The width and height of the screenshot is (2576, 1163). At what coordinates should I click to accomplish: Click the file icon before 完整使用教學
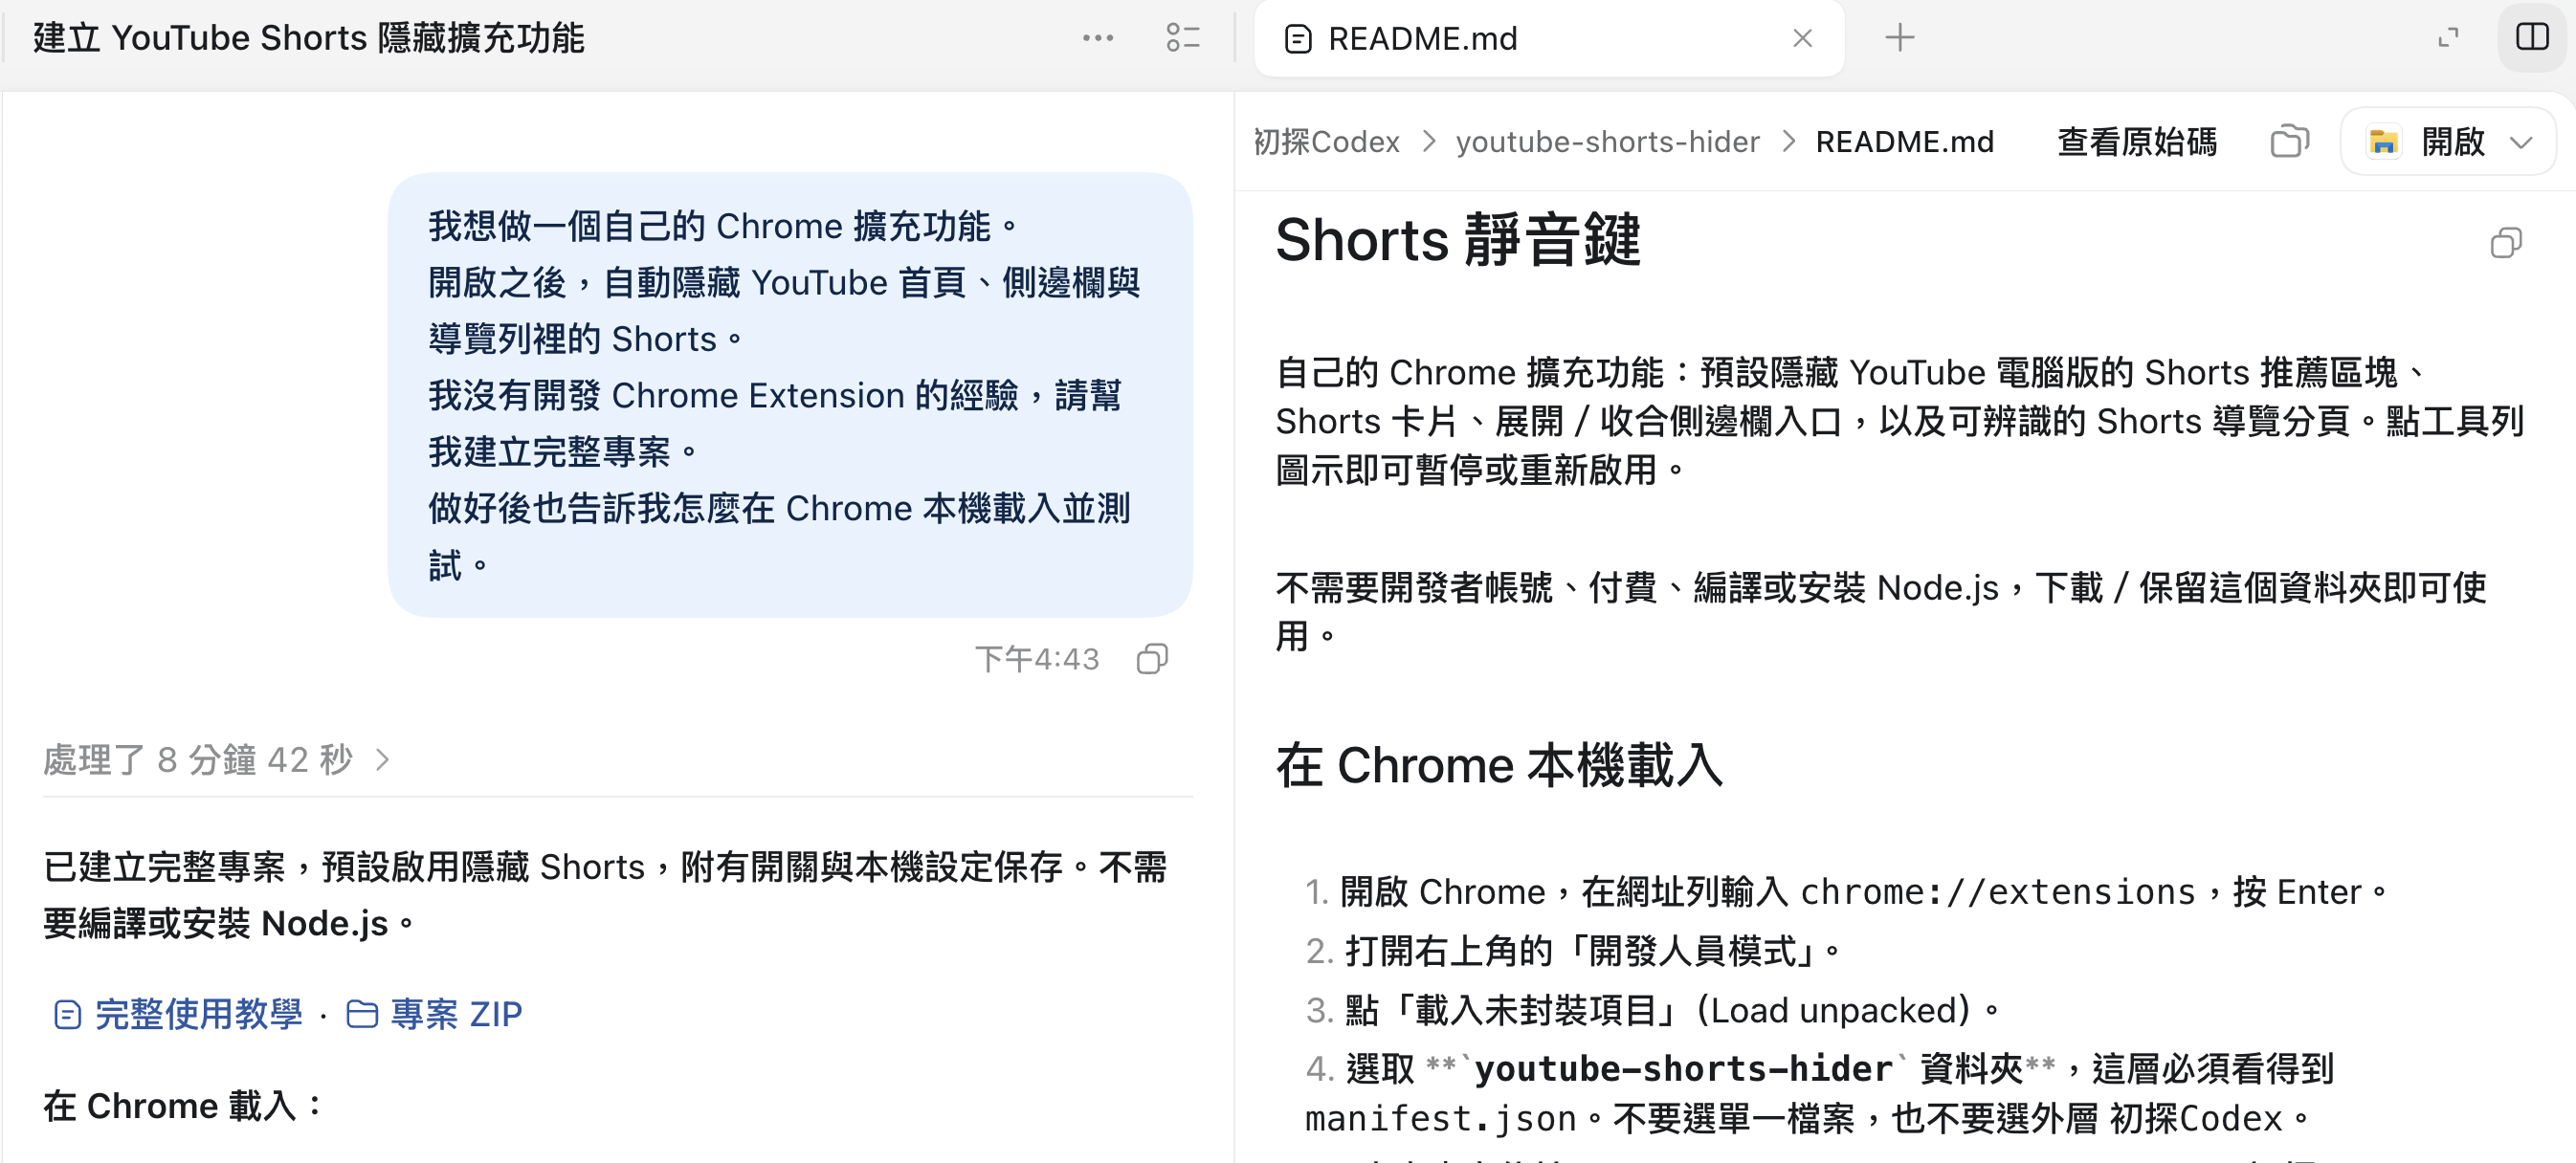pyautogui.click(x=67, y=1014)
